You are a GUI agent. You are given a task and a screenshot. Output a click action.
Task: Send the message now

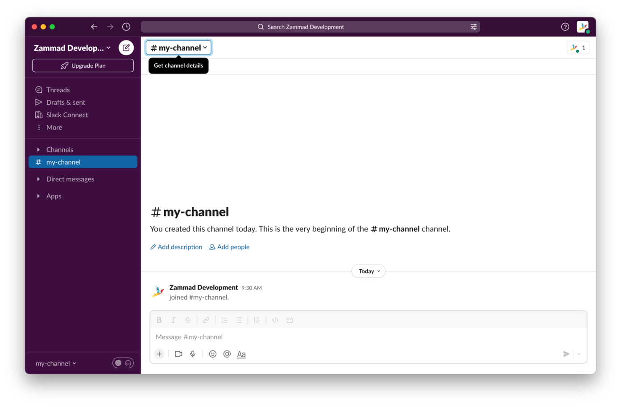(566, 354)
